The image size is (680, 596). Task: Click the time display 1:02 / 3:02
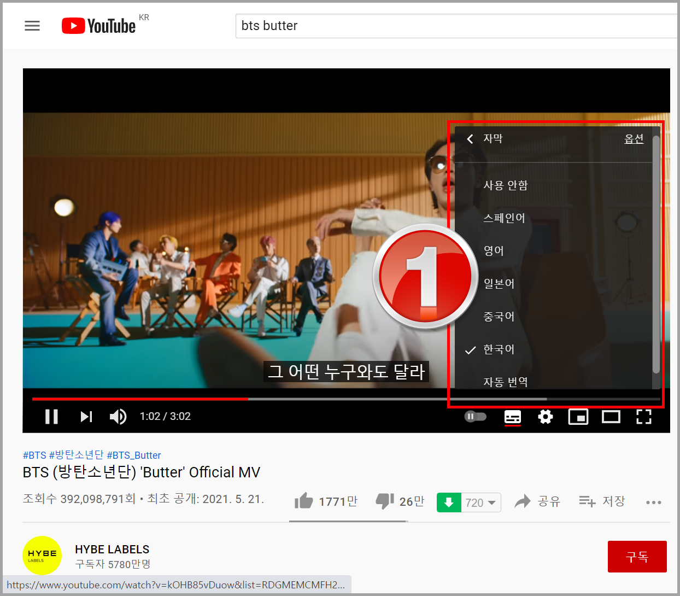(x=165, y=417)
